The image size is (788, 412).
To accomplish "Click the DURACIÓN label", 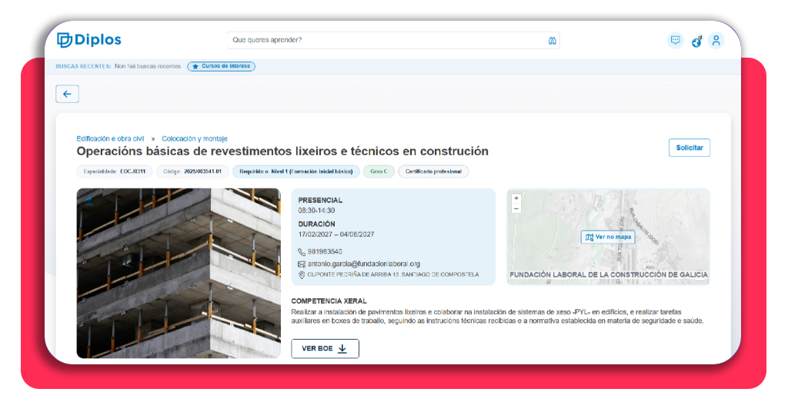I will pos(316,224).
